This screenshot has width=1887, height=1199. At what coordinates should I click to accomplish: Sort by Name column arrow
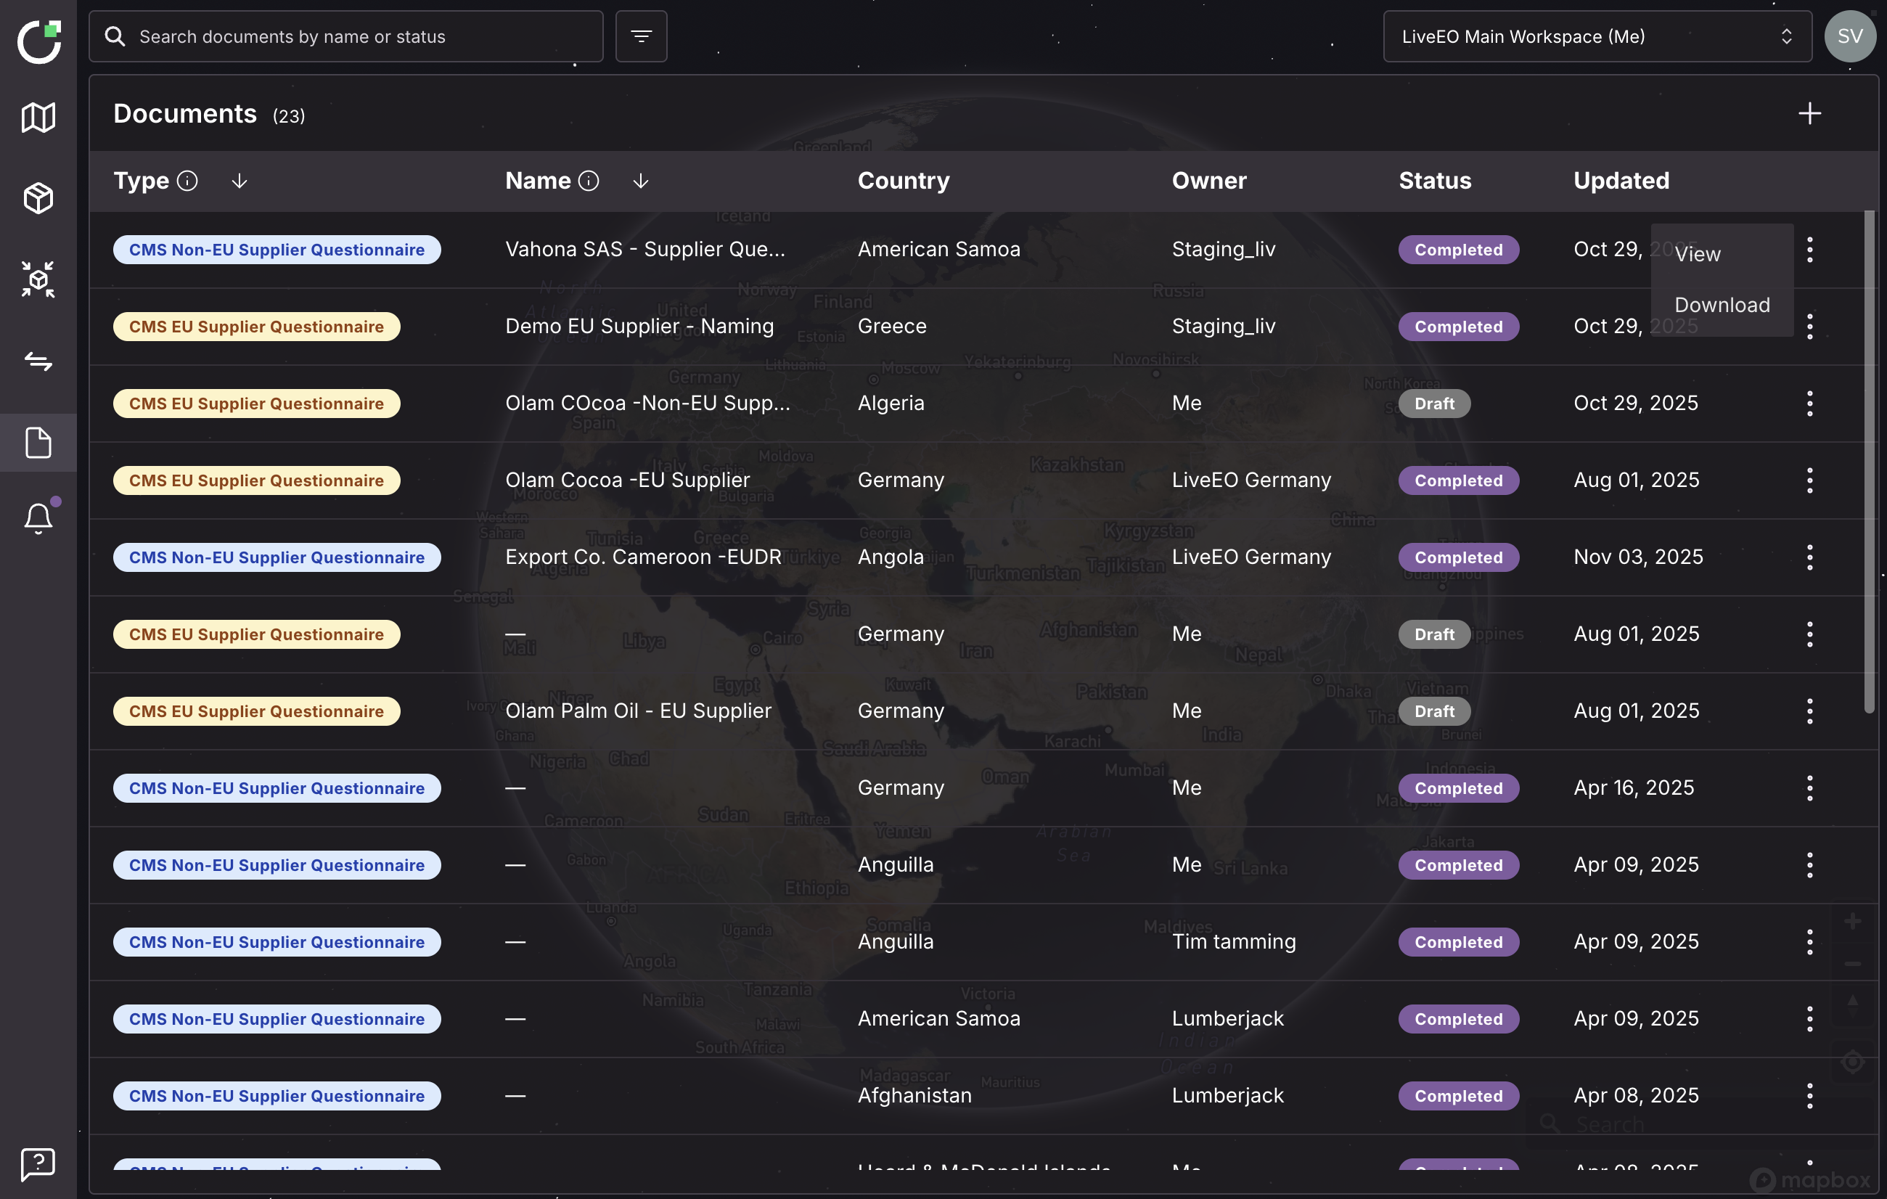point(641,181)
